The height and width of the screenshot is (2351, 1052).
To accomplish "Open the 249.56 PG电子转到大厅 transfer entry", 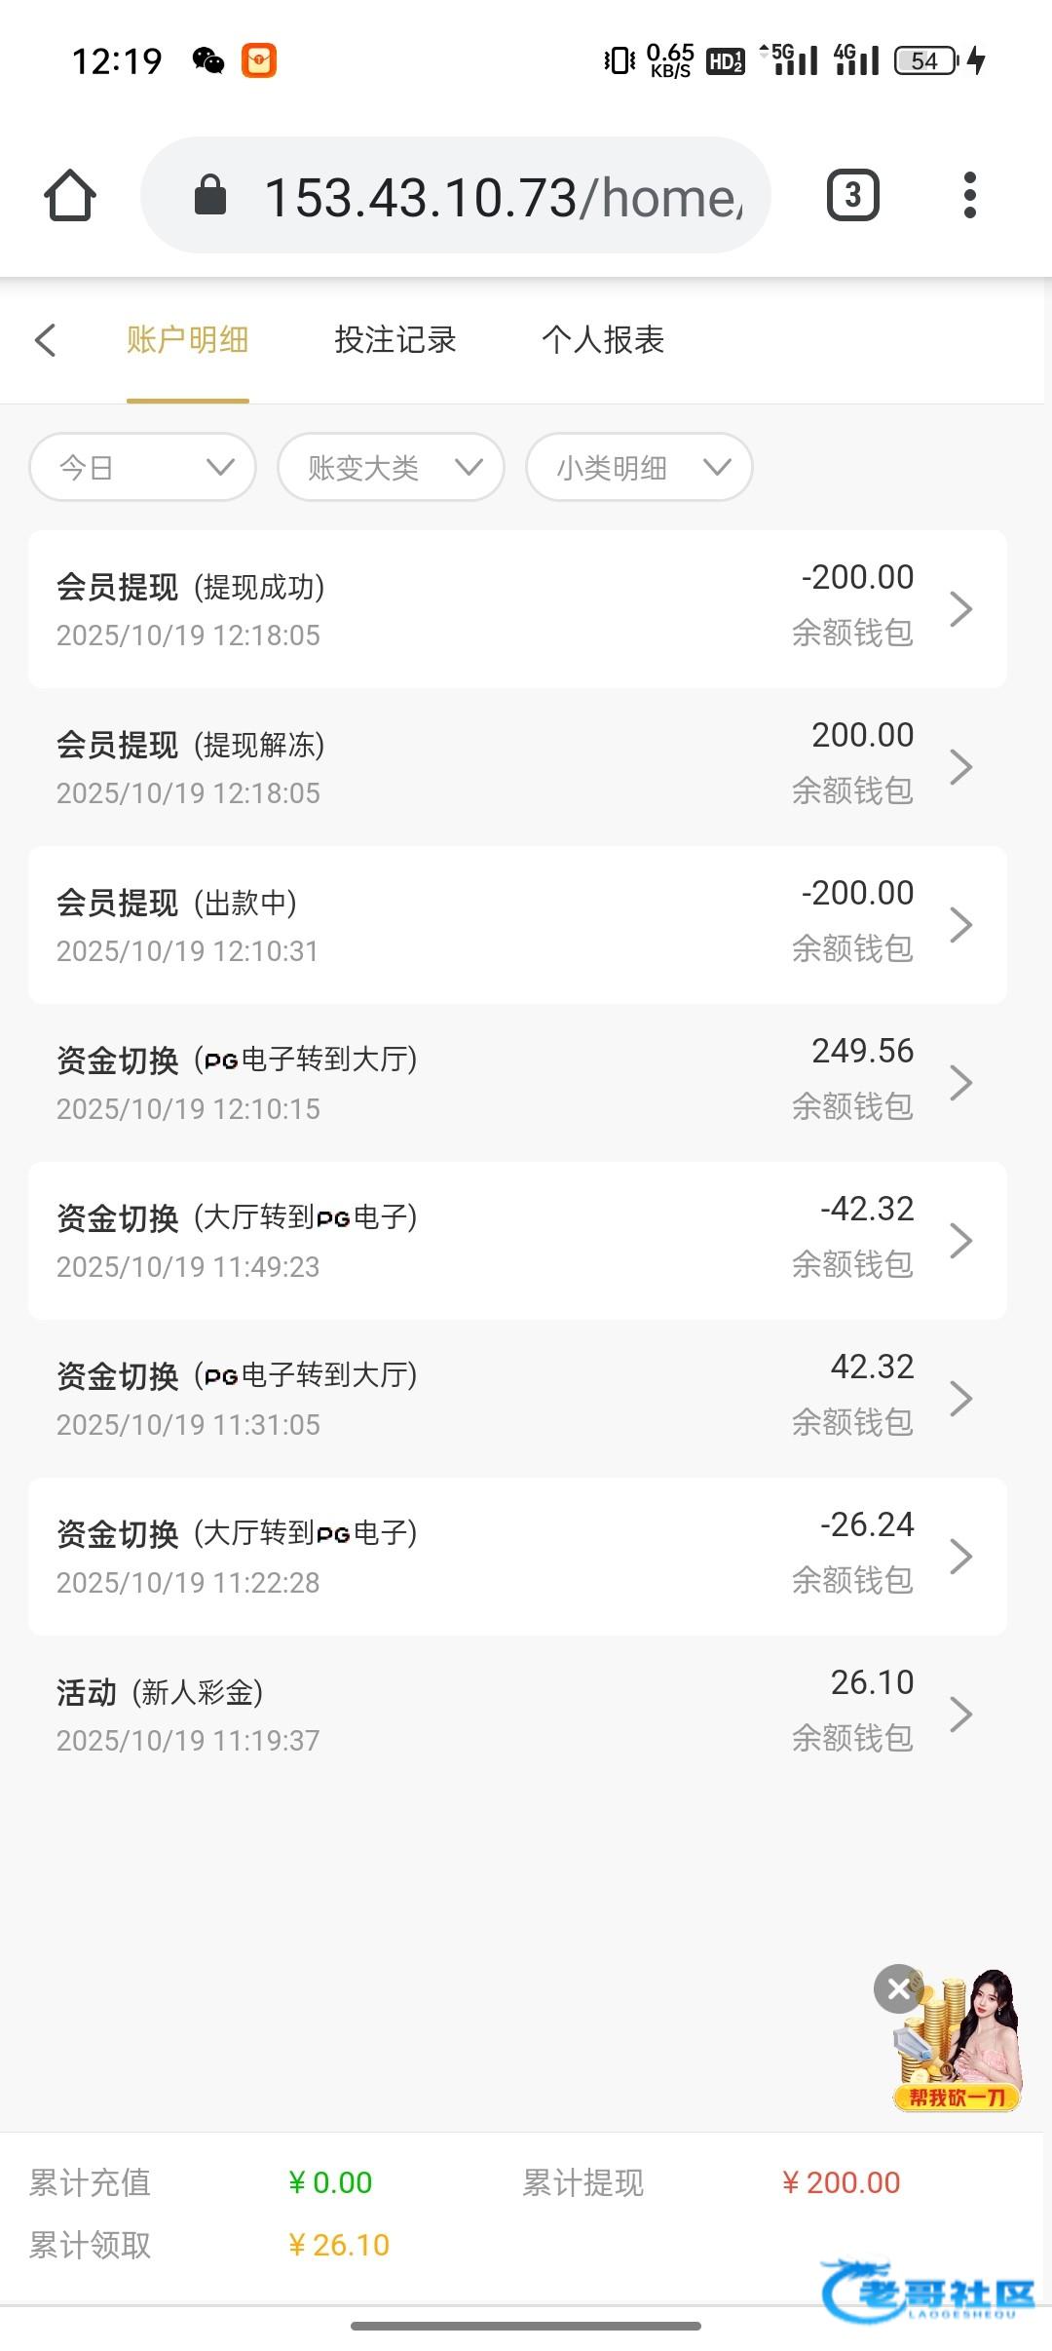I will [x=516, y=1083].
